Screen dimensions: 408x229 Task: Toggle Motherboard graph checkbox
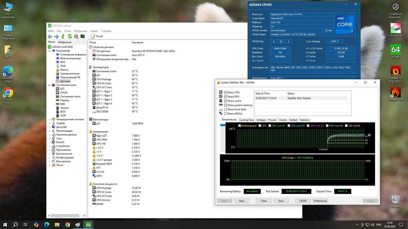click(x=239, y=126)
